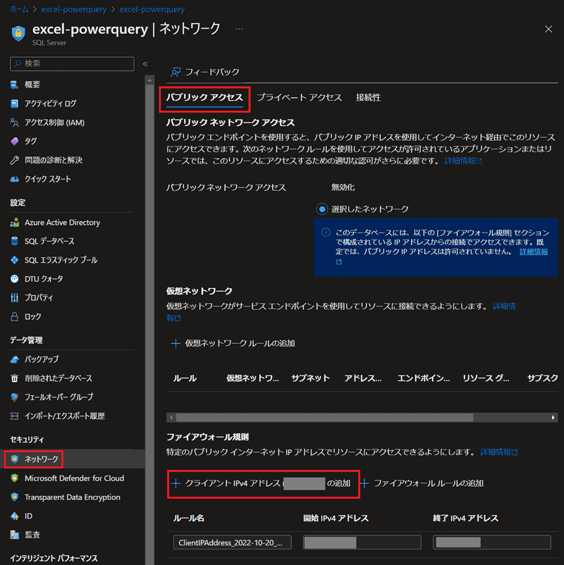Screen dimensions: 564x565
Task: Select the 選択したネットワーク radio option
Action: [322, 209]
